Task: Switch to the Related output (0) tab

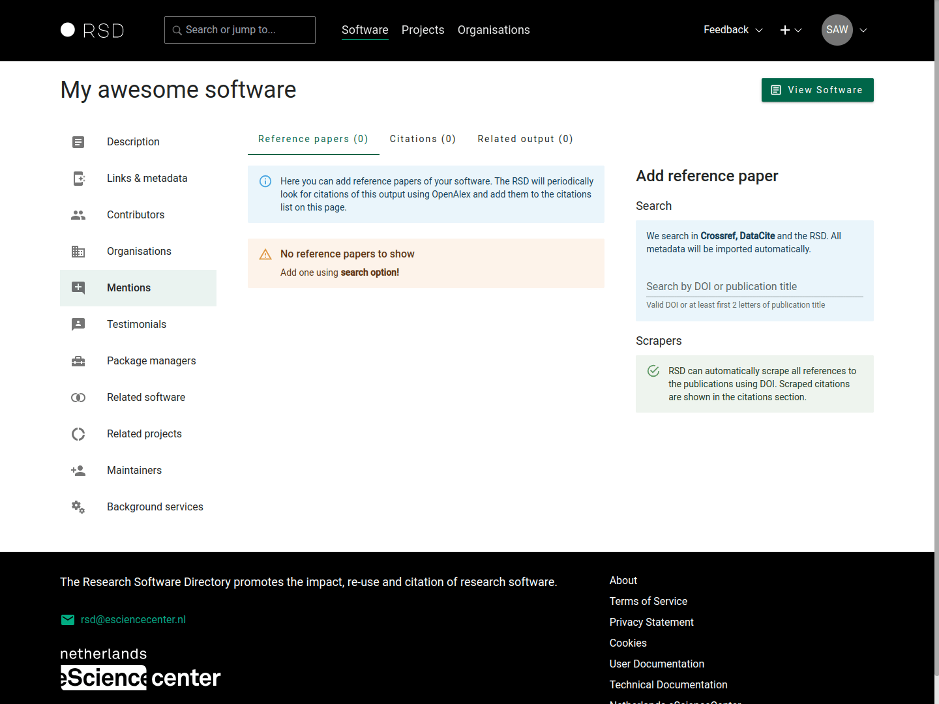Action: pyautogui.click(x=525, y=139)
